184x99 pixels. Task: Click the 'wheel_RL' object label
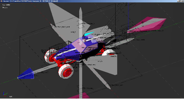coord(114,56)
